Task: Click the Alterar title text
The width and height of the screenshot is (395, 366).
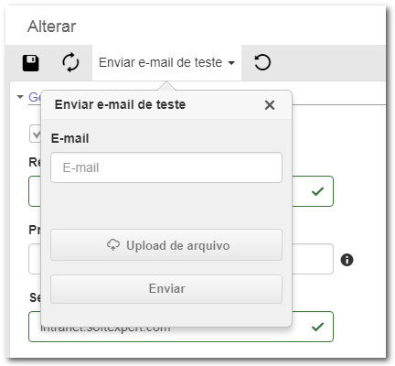Action: (52, 27)
